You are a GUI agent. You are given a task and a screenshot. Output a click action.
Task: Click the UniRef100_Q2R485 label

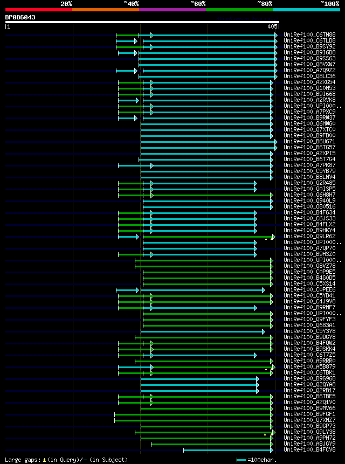309,183
